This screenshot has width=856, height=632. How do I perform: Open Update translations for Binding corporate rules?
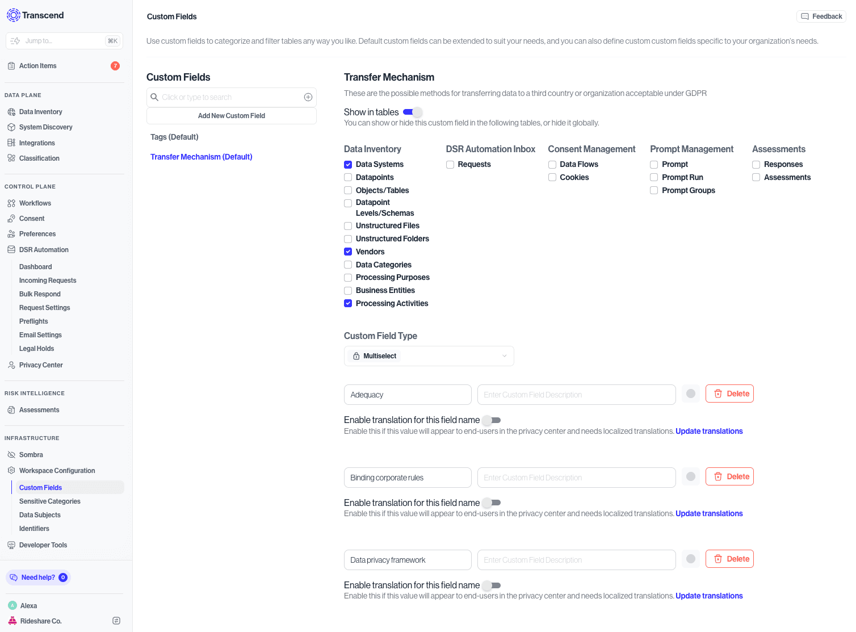tap(709, 513)
